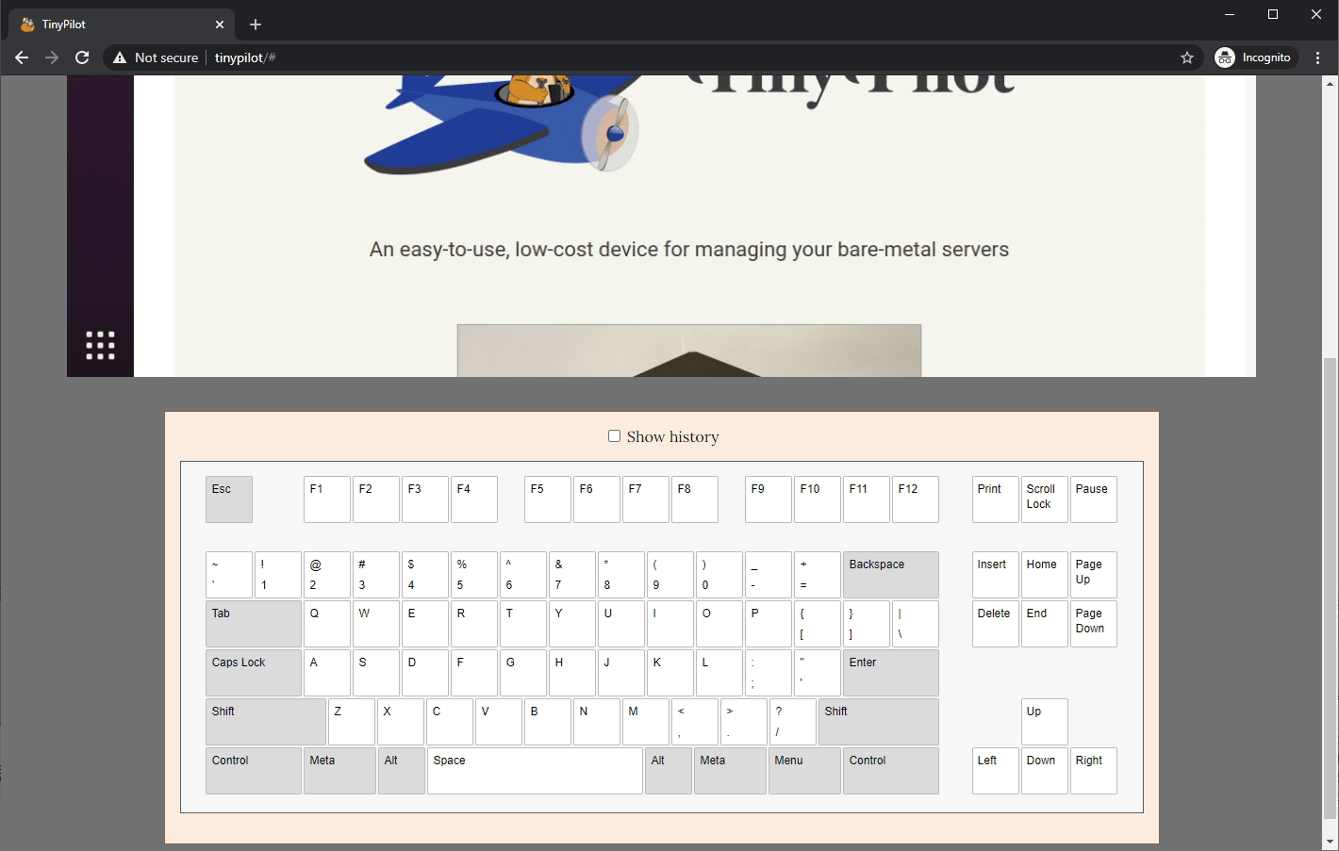Click the slash and question mark key
Screen dimensions: 1339x851
click(793, 722)
